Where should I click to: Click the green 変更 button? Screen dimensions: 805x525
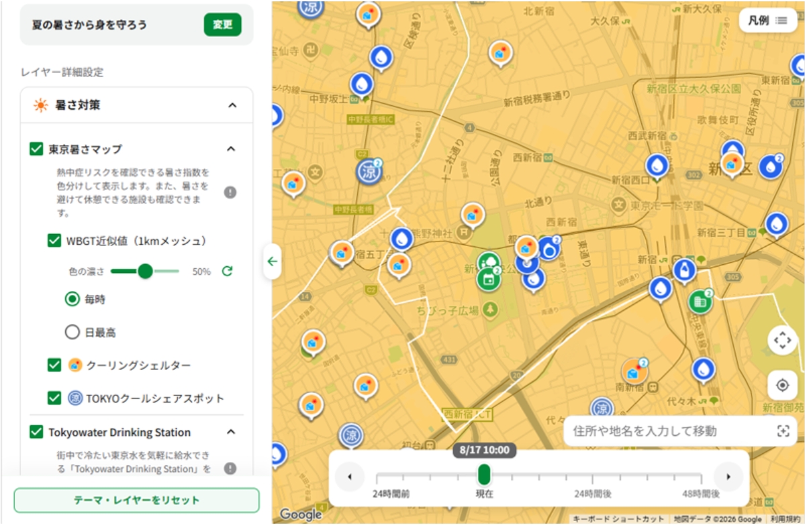[222, 25]
